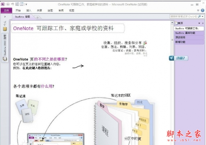Open the 新增功能 page

pyautogui.click(x=189, y=42)
